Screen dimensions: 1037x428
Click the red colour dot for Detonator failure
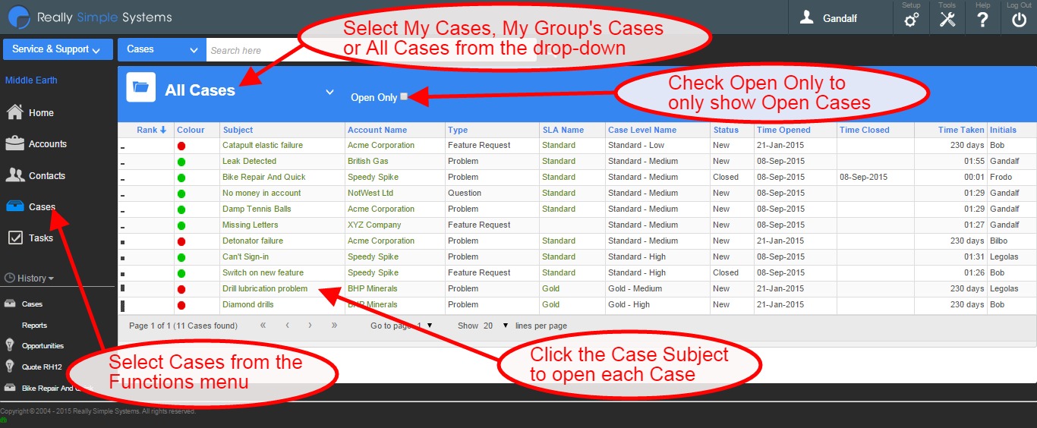click(181, 241)
